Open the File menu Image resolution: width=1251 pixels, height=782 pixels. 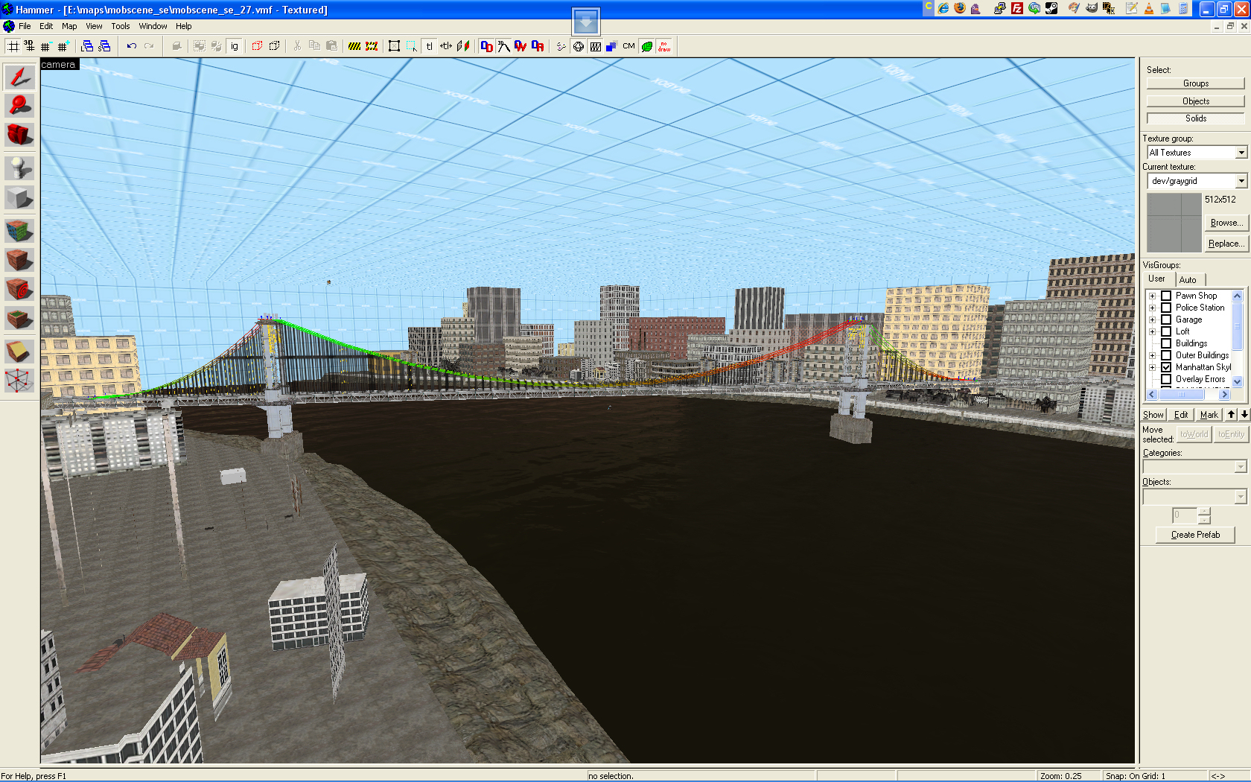(25, 26)
